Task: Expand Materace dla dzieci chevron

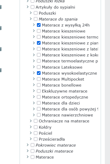Action: coord(34,103)
